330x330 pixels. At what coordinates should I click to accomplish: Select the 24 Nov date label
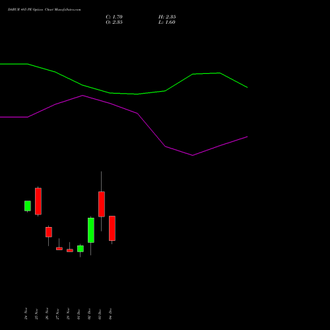(26, 313)
